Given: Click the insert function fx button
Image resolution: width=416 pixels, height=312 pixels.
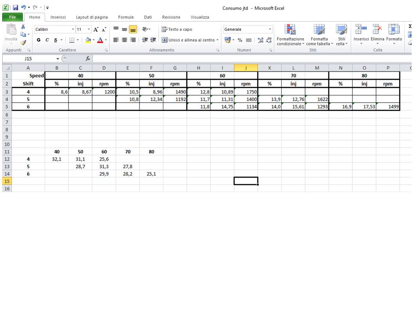Looking at the screenshot, I should [88, 58].
